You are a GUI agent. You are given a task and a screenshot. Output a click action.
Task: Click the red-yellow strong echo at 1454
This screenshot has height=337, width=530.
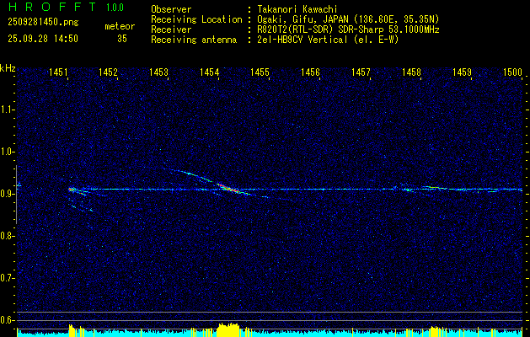pyautogui.click(x=228, y=188)
